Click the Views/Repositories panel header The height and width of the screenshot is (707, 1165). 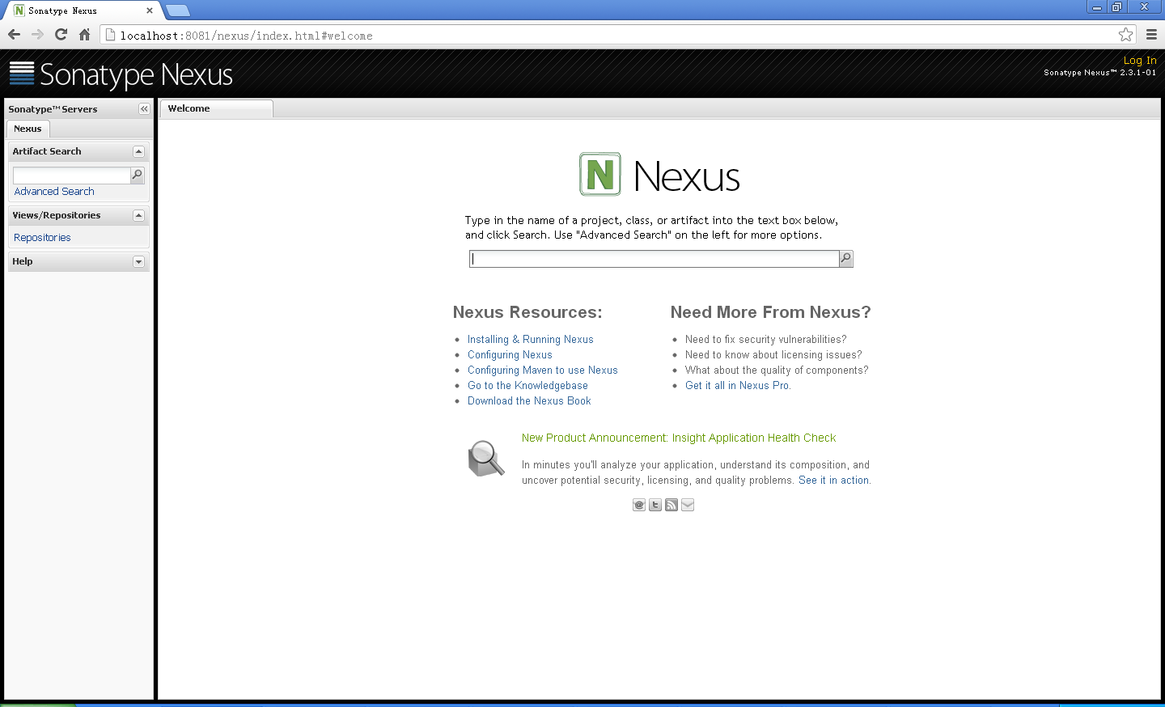78,215
